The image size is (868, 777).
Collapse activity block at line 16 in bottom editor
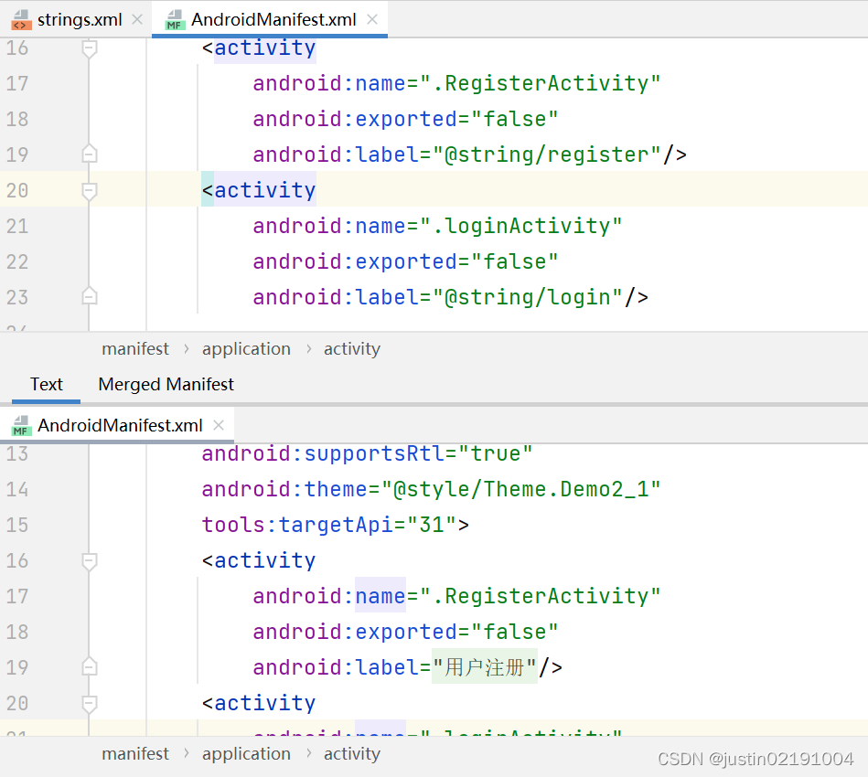point(89,561)
